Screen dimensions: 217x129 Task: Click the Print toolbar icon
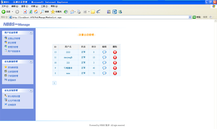tap(79, 12)
